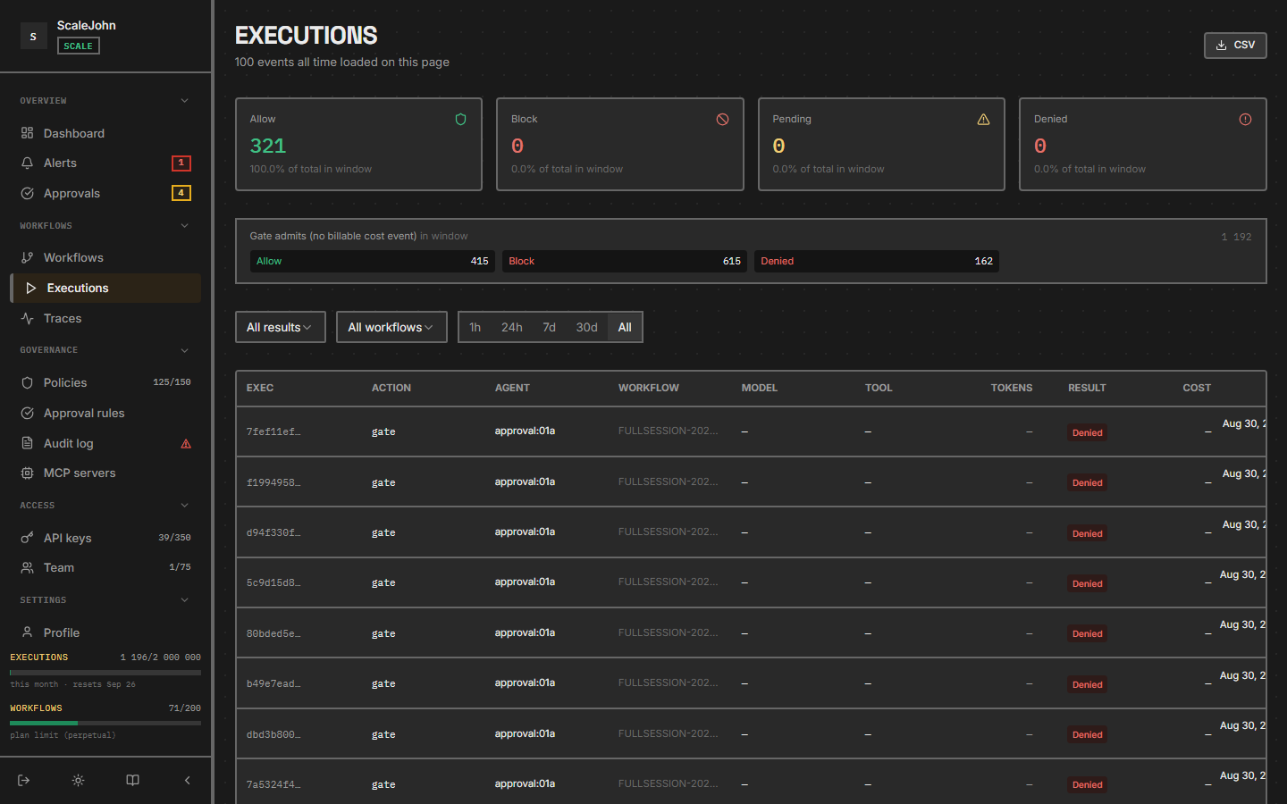Click the warning triangle on Pending card
The height and width of the screenshot is (804, 1287).
(x=983, y=120)
